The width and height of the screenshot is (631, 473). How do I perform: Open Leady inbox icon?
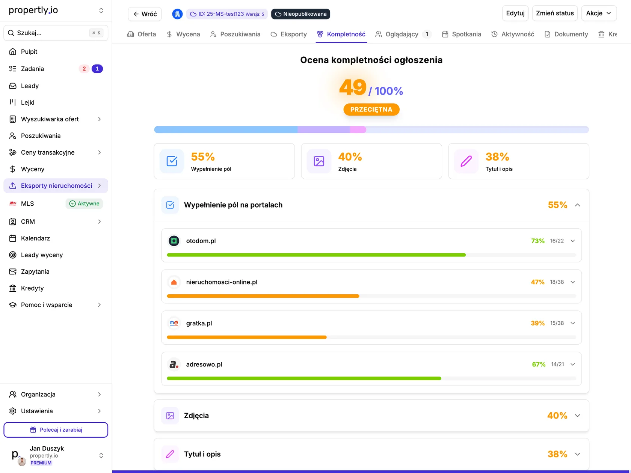click(13, 86)
